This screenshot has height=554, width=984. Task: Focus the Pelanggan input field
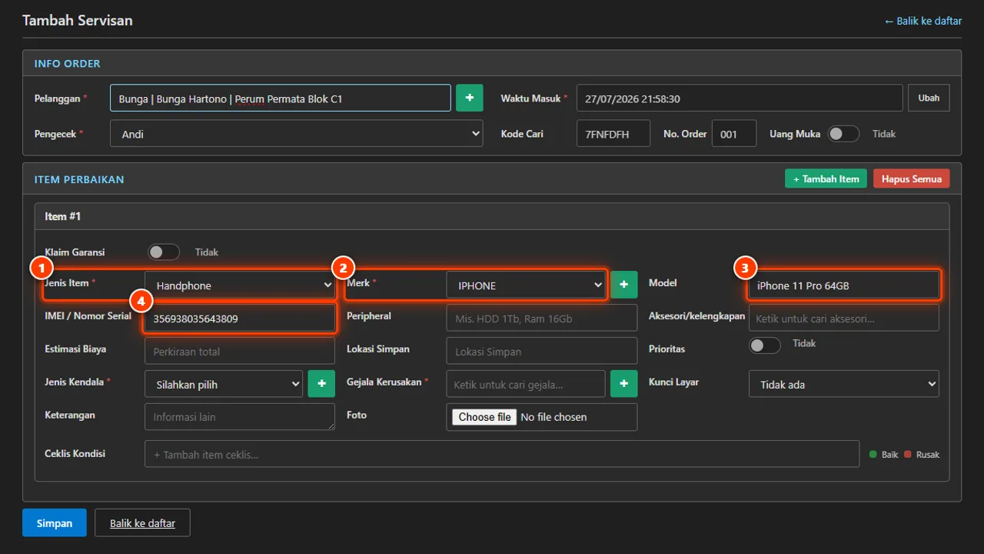click(281, 98)
